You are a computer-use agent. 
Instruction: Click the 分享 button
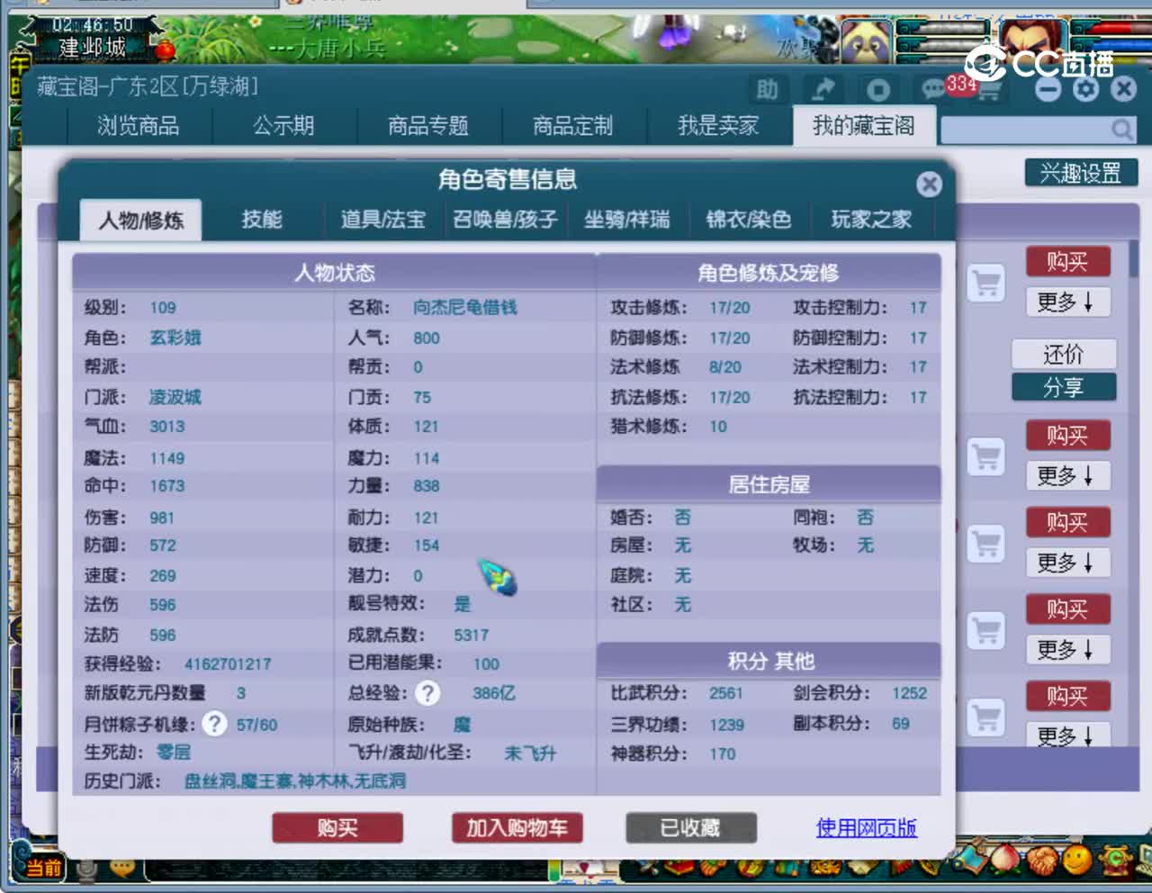pyautogui.click(x=1064, y=387)
